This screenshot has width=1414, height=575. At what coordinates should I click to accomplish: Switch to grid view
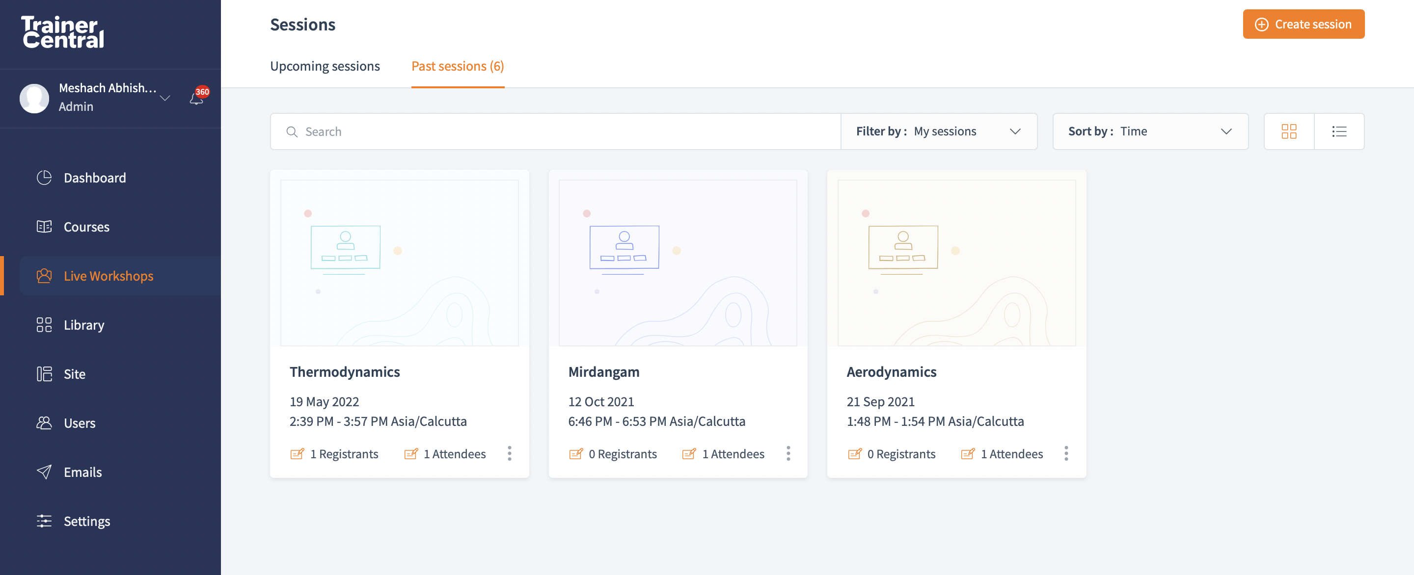coord(1289,131)
